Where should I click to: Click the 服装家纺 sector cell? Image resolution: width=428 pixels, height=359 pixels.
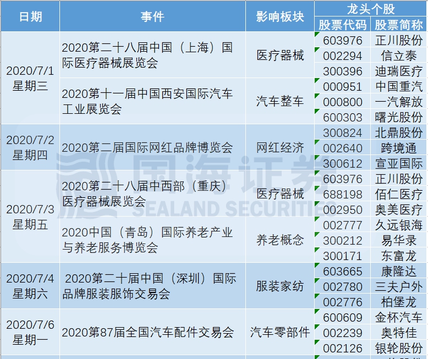(x=280, y=286)
